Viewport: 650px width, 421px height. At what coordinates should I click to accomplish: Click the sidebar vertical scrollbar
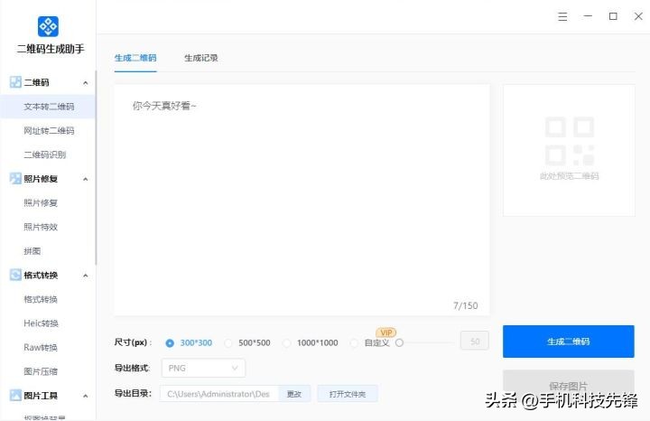(96, 168)
